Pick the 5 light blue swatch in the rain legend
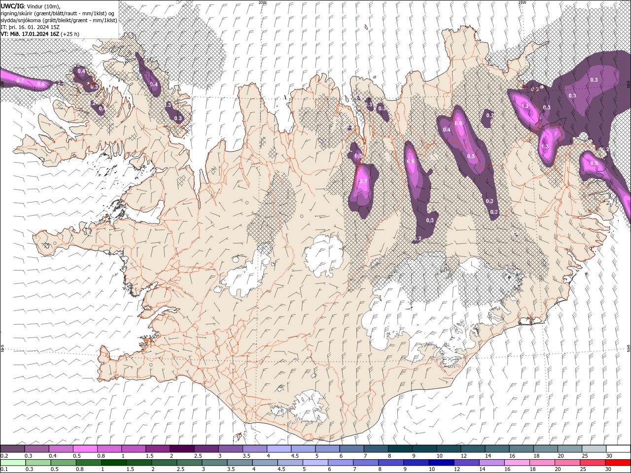Viewport: 631px width, 473px height. (315, 463)
